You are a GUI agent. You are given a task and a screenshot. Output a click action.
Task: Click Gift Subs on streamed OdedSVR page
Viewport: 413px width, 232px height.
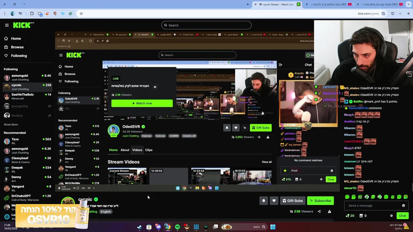click(x=260, y=128)
